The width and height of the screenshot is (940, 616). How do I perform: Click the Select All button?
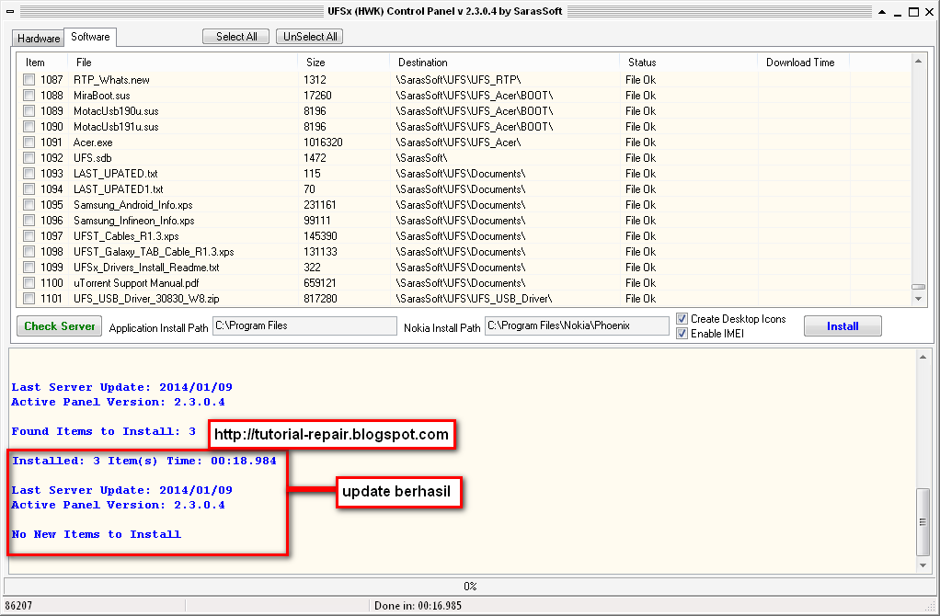click(236, 37)
